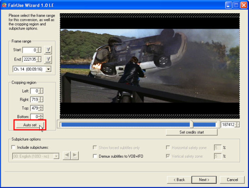
Task: Click the frame position spinner beside 187412
Action: (x=238, y=125)
